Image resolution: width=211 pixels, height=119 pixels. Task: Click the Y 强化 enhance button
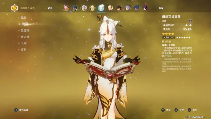pos(166,110)
